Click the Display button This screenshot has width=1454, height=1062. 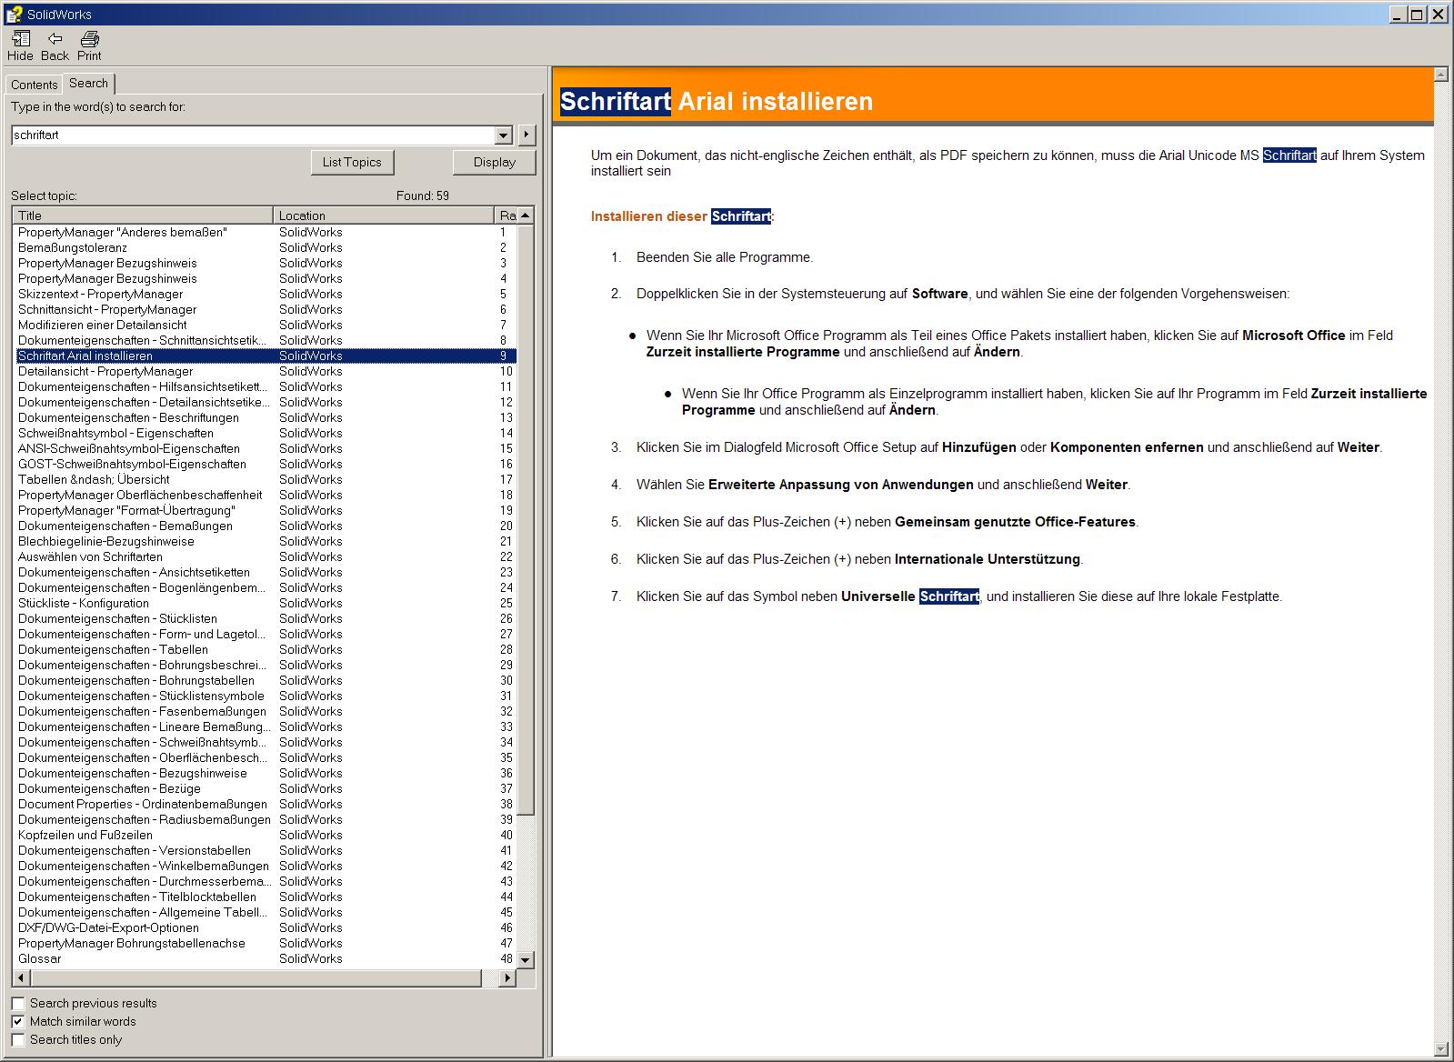495,162
